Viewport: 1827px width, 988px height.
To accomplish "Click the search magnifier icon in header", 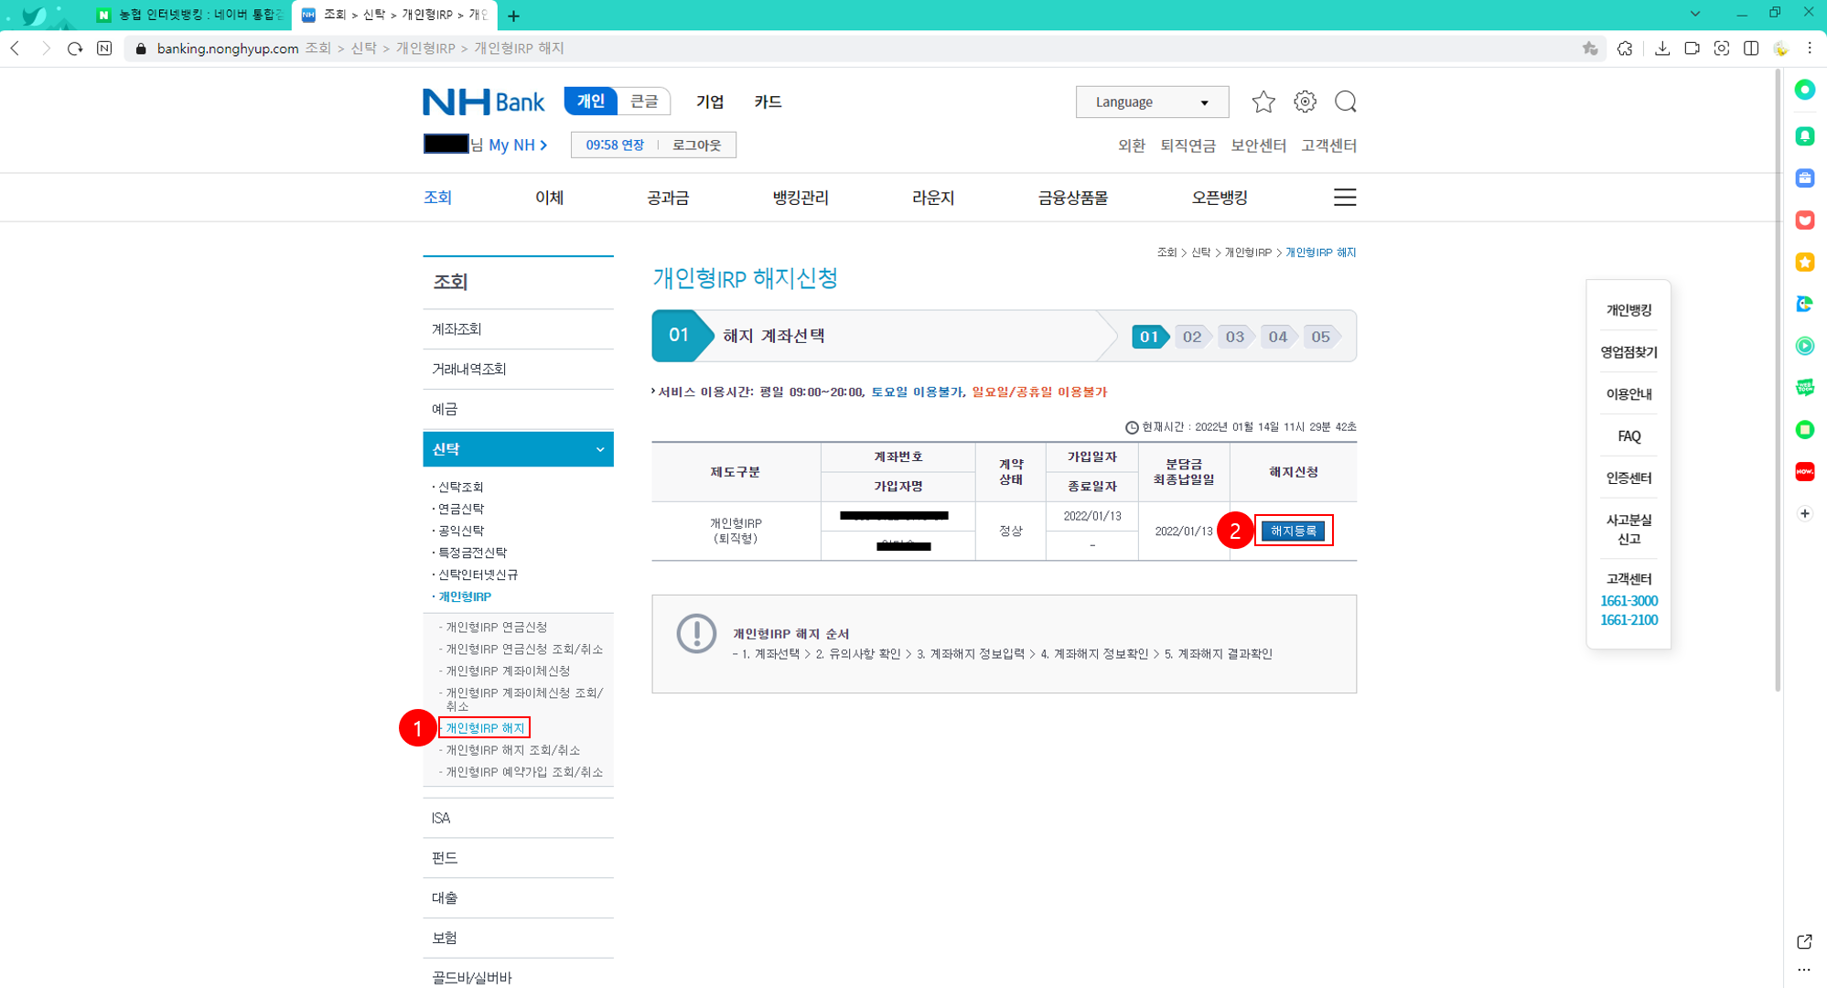I will click(1345, 102).
